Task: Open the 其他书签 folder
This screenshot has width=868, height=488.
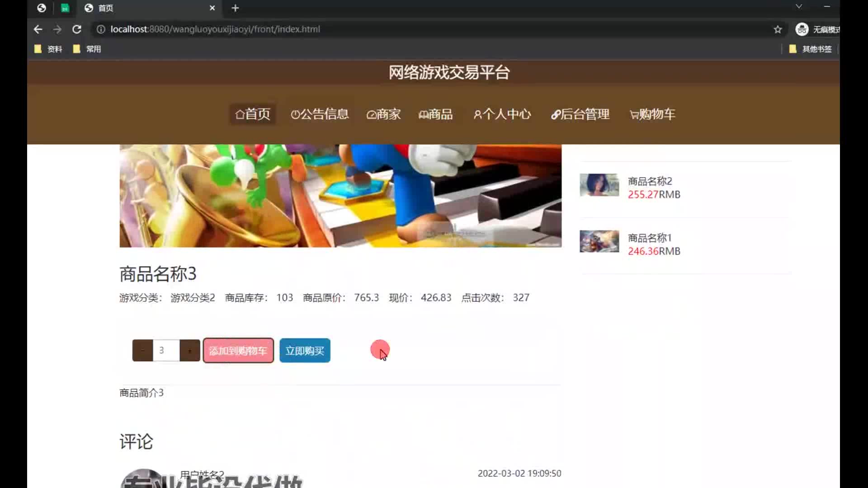Action: coord(810,49)
